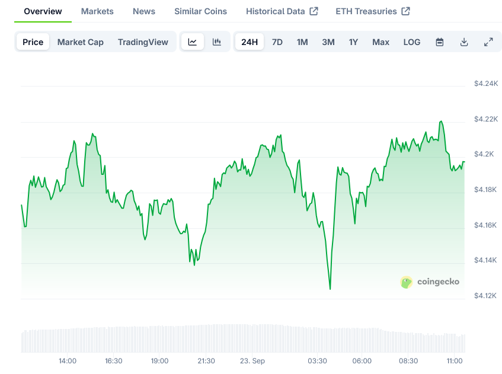Switch to candlestick chart icon
The width and height of the screenshot is (502, 374).
point(217,42)
